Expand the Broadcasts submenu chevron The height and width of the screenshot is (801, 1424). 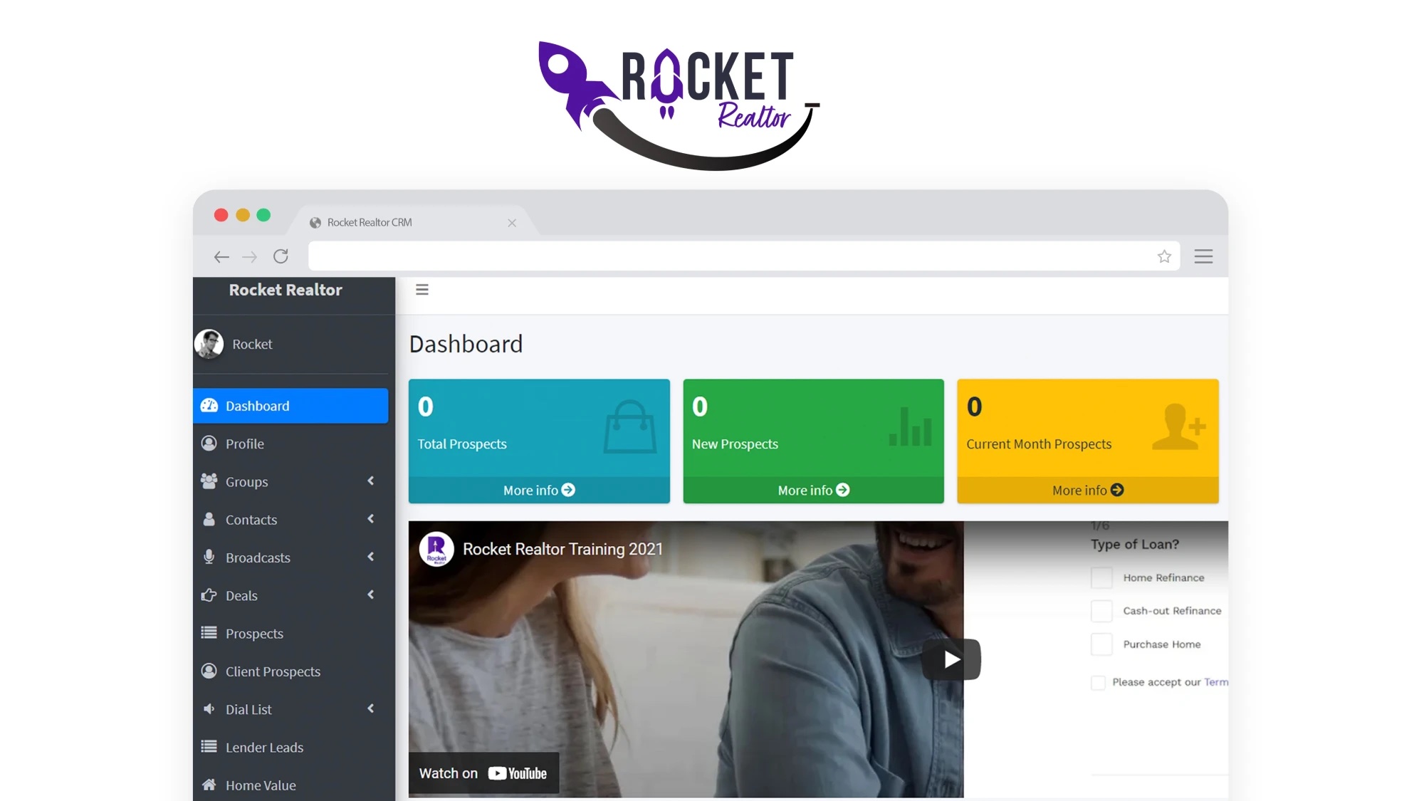tap(371, 557)
